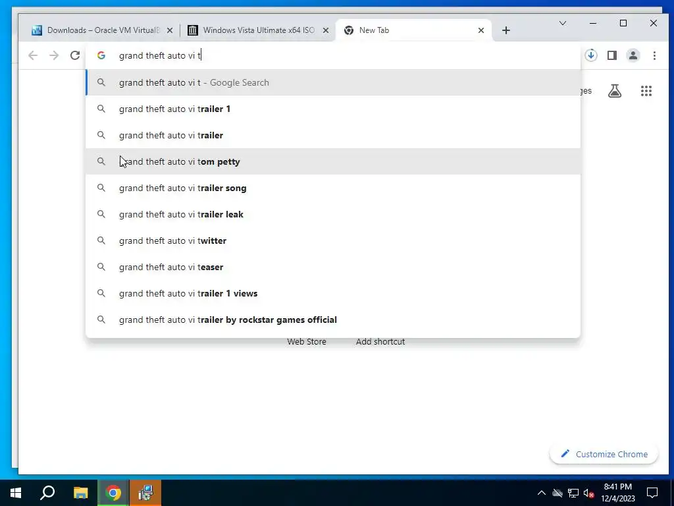Open File Explorer from taskbar
Viewport: 674px width, 506px height.
[x=80, y=493]
